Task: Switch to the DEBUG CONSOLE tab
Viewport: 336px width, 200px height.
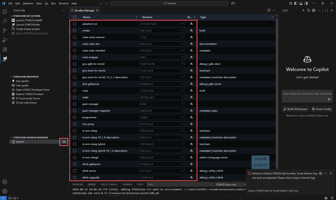Action: click(x=109, y=184)
